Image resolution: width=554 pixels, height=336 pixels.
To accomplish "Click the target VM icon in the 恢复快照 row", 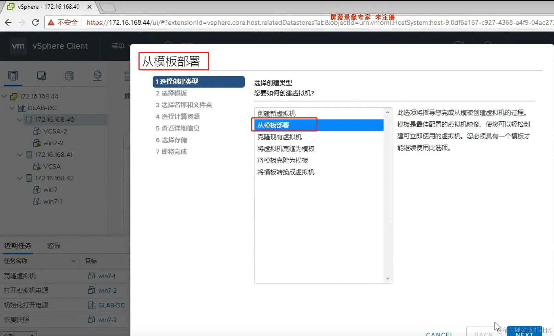I will 92,320.
